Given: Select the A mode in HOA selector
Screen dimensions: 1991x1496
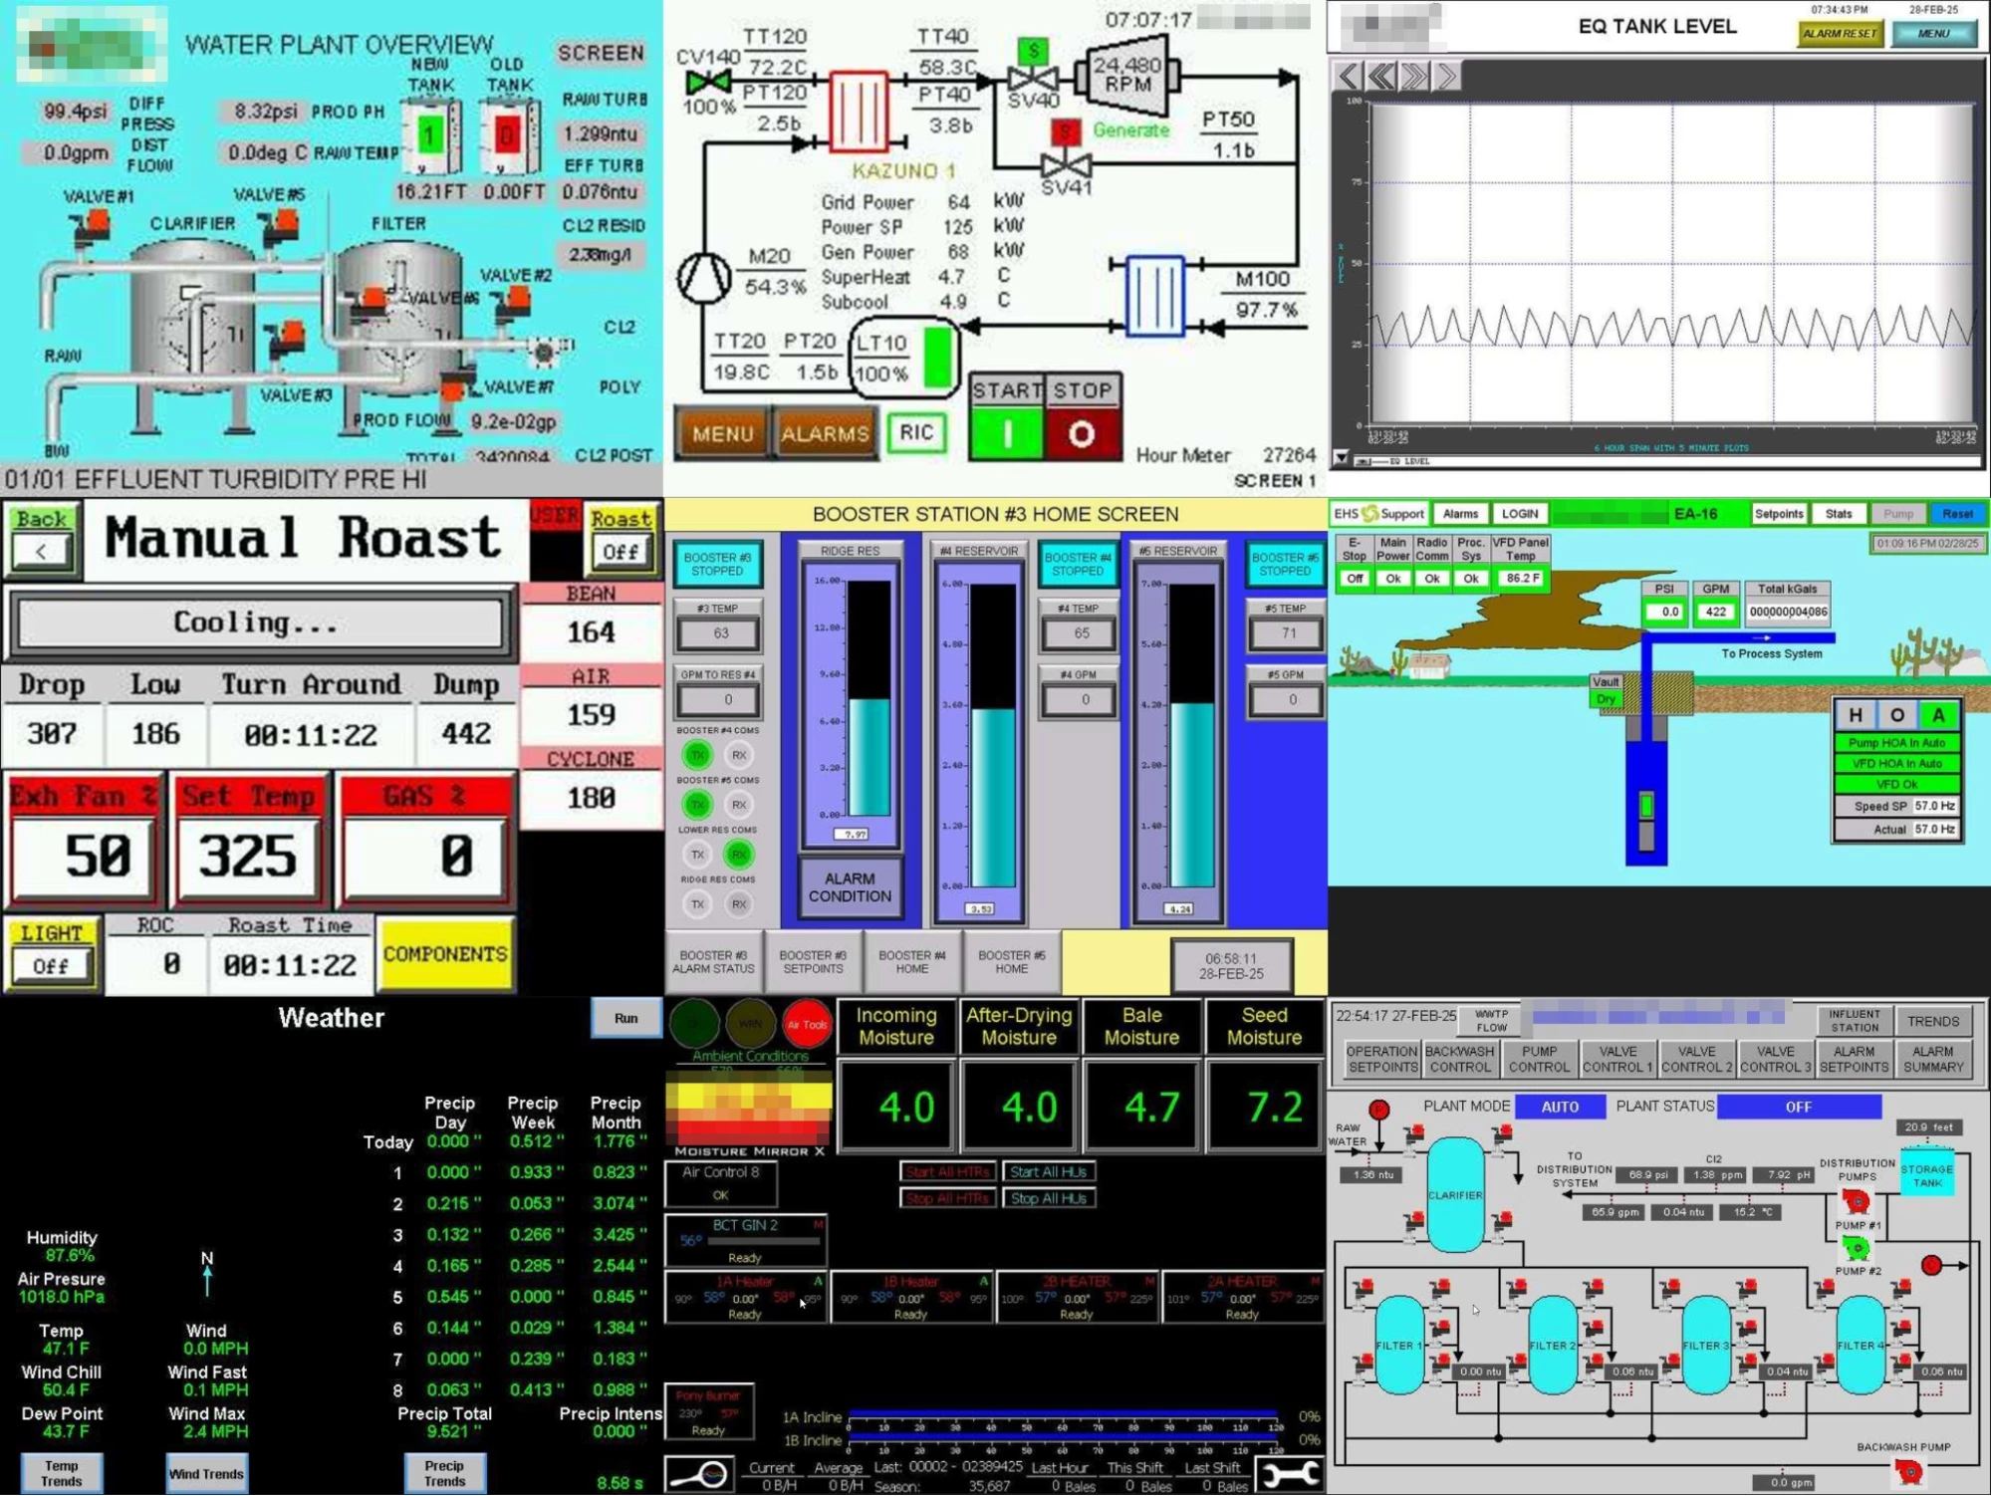Looking at the screenshot, I should point(1937,715).
